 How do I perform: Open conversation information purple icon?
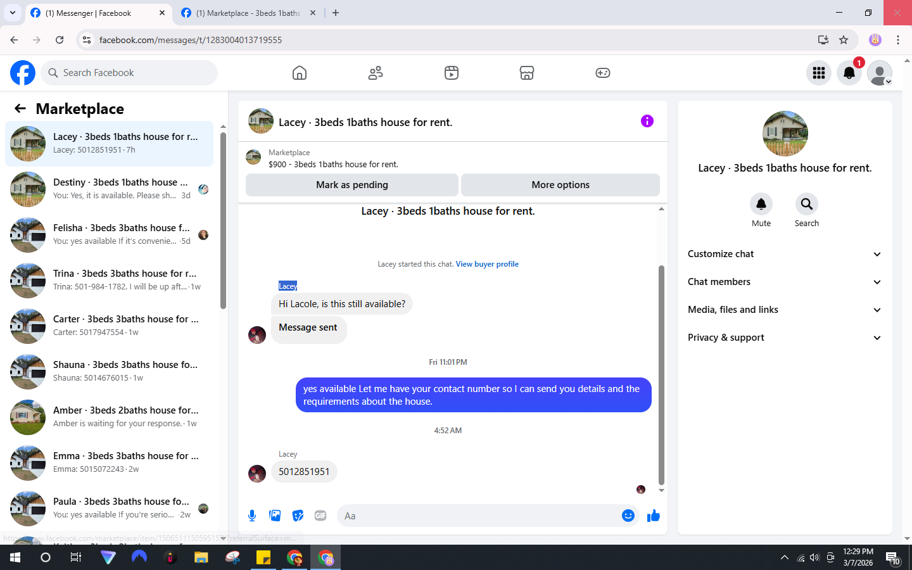point(647,121)
